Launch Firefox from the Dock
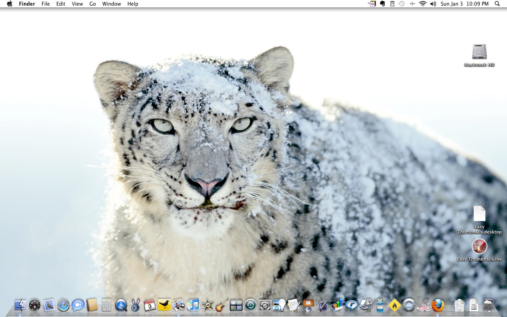The height and width of the screenshot is (317, 507). pos(438,305)
